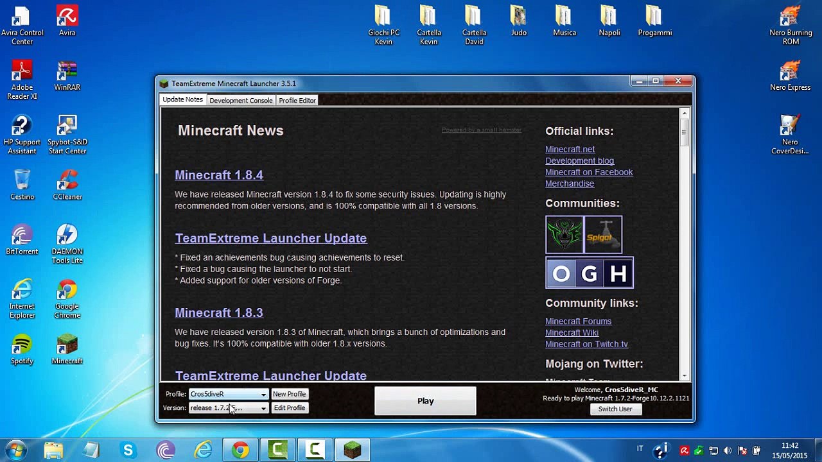Viewport: 822px width, 462px height.
Task: Click the New Profile button
Action: pyautogui.click(x=289, y=394)
